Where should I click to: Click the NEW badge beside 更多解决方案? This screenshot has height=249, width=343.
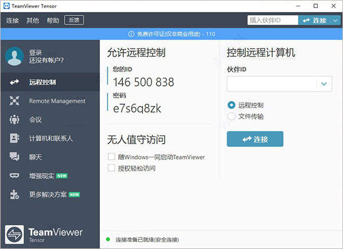click(74, 195)
